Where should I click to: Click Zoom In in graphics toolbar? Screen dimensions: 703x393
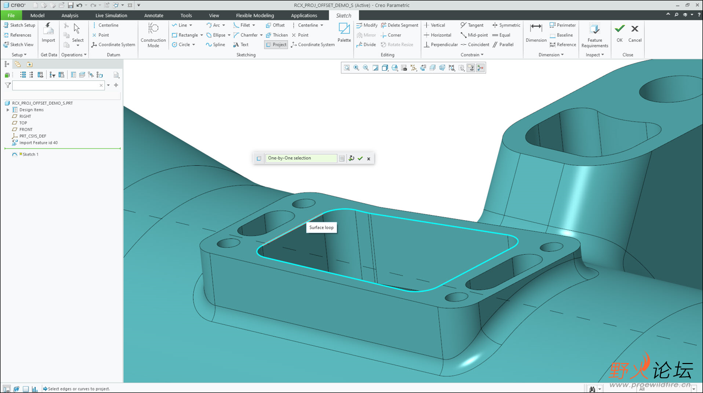(356, 68)
